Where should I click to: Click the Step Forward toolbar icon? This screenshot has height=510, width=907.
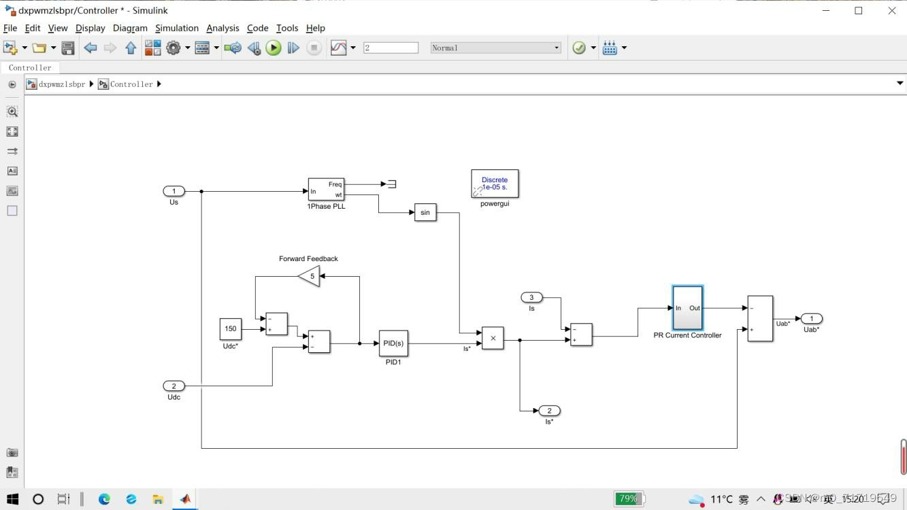293,48
